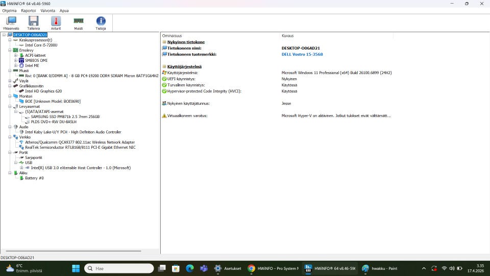Select the Grafiikkasovitin tree item
This screenshot has width=490, height=276.
pyautogui.click(x=31, y=86)
